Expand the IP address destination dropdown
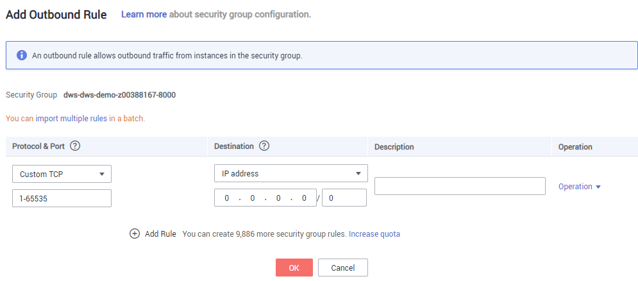The image size is (638, 281). [x=291, y=173]
